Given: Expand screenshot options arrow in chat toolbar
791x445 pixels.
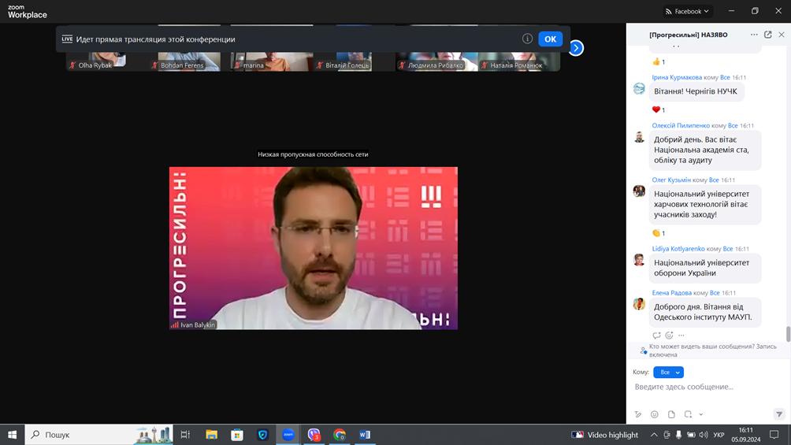Looking at the screenshot, I should pyautogui.click(x=701, y=414).
